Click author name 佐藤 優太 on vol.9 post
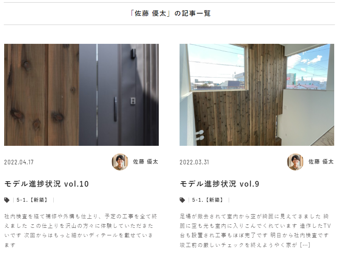This screenshot has width=341, height=255. (x=321, y=162)
